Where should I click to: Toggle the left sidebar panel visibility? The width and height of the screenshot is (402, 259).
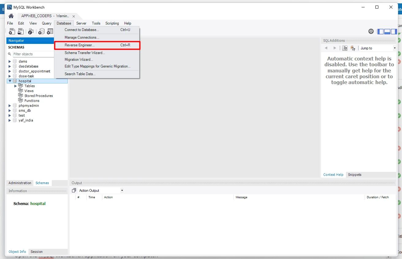click(x=381, y=31)
